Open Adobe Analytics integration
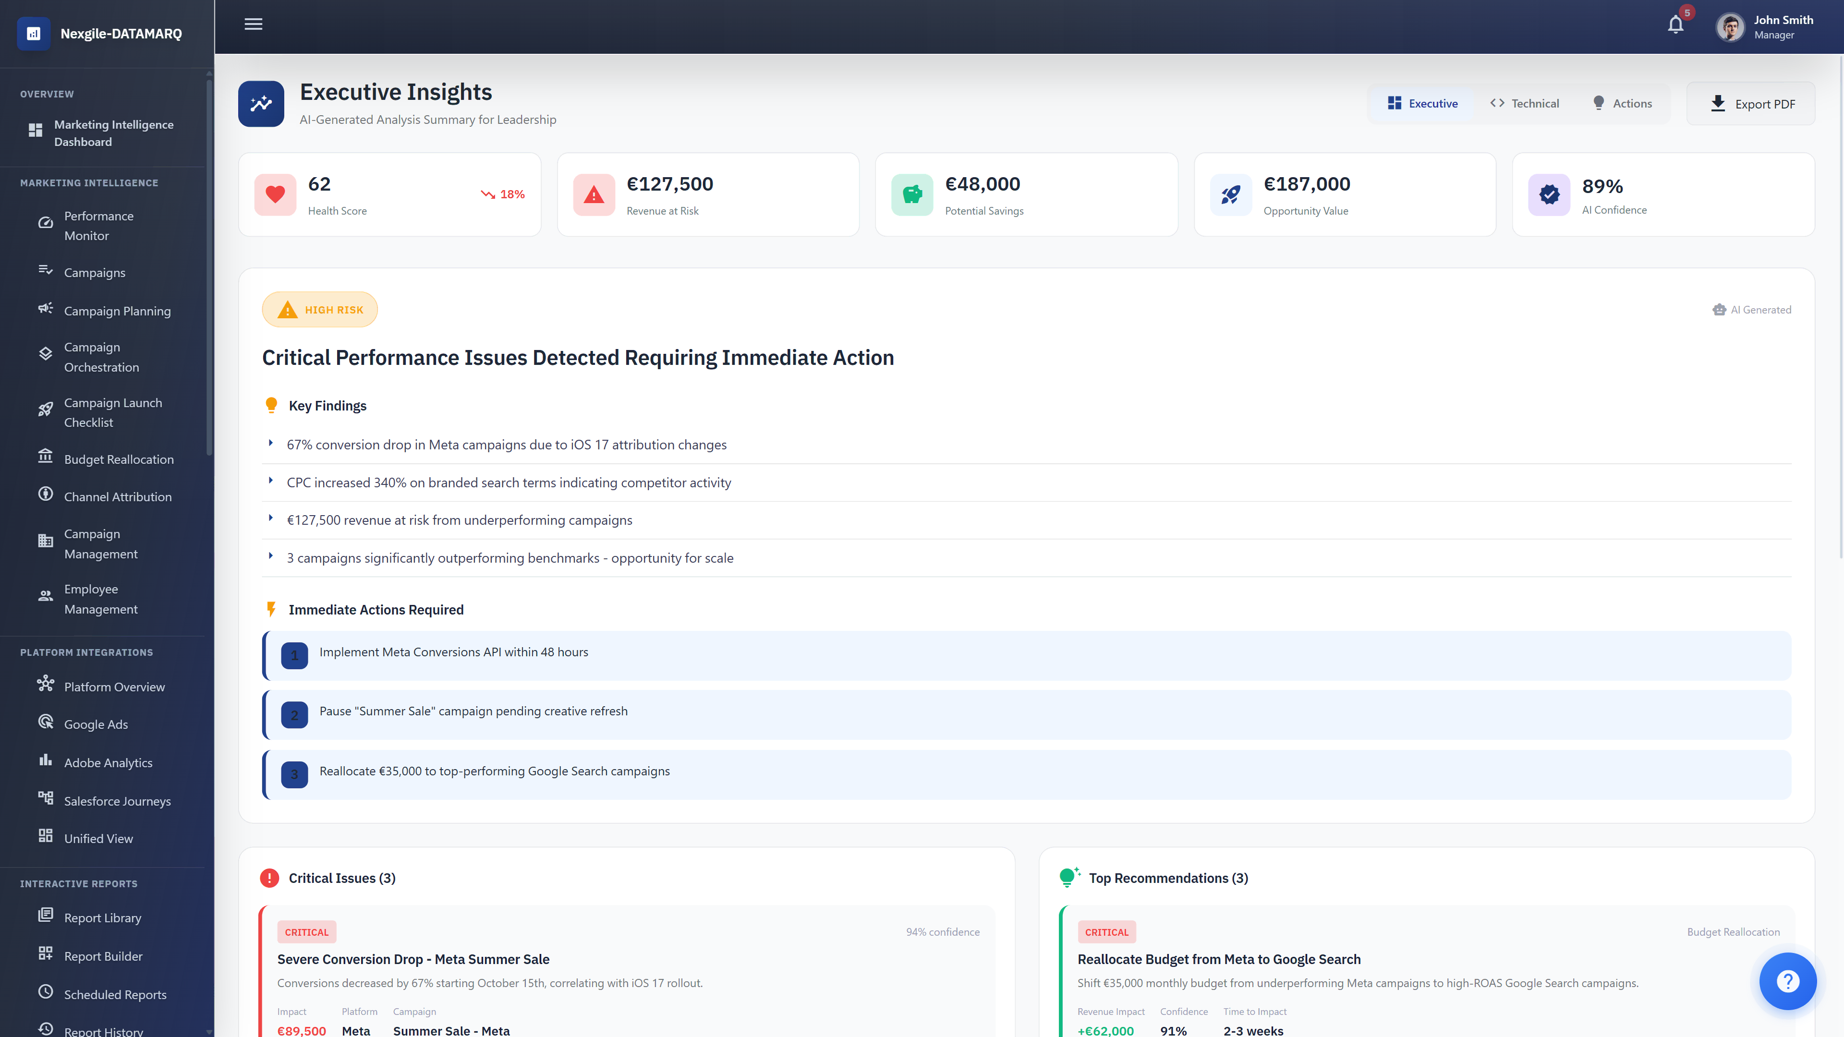The width and height of the screenshot is (1844, 1037). [108, 762]
